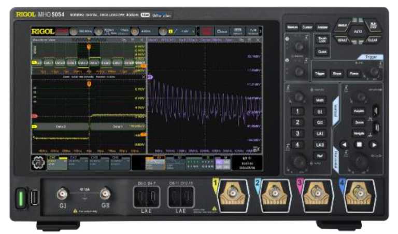
Task: Push the navigation play-forward arrow key
Action: [x=374, y=145]
